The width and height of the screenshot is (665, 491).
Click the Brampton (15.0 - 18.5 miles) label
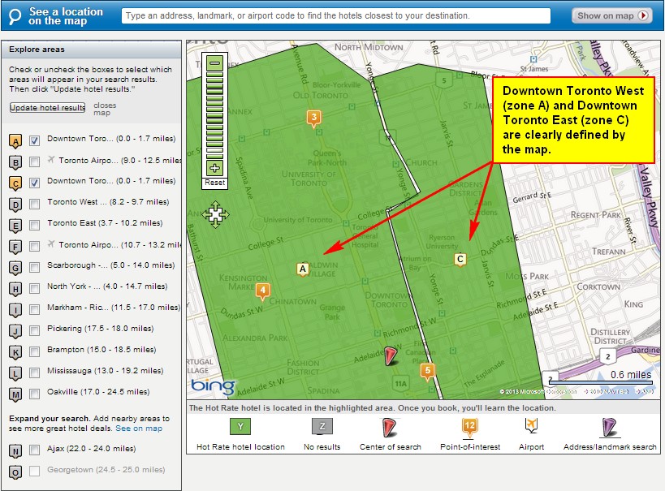pos(101,350)
